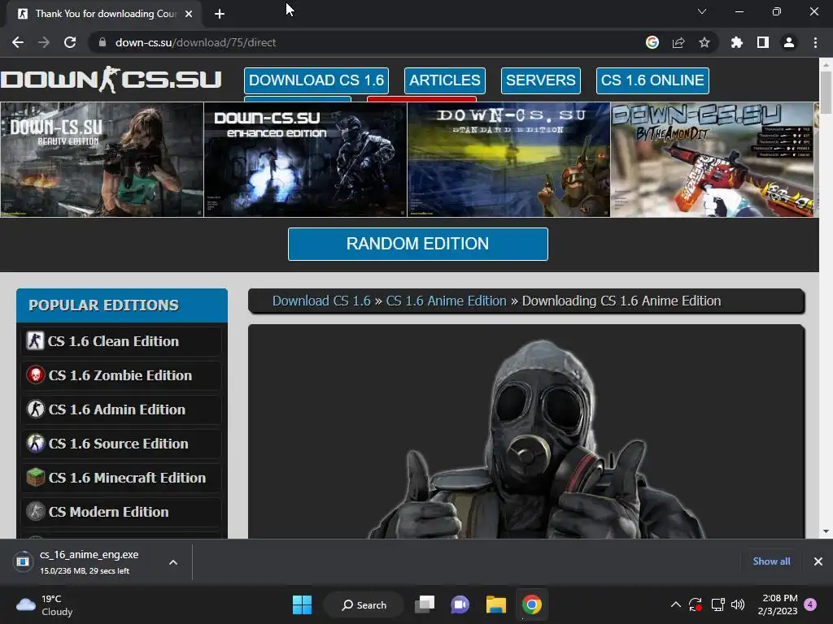Open the Beauty Edition banner thumbnail

pyautogui.click(x=102, y=160)
